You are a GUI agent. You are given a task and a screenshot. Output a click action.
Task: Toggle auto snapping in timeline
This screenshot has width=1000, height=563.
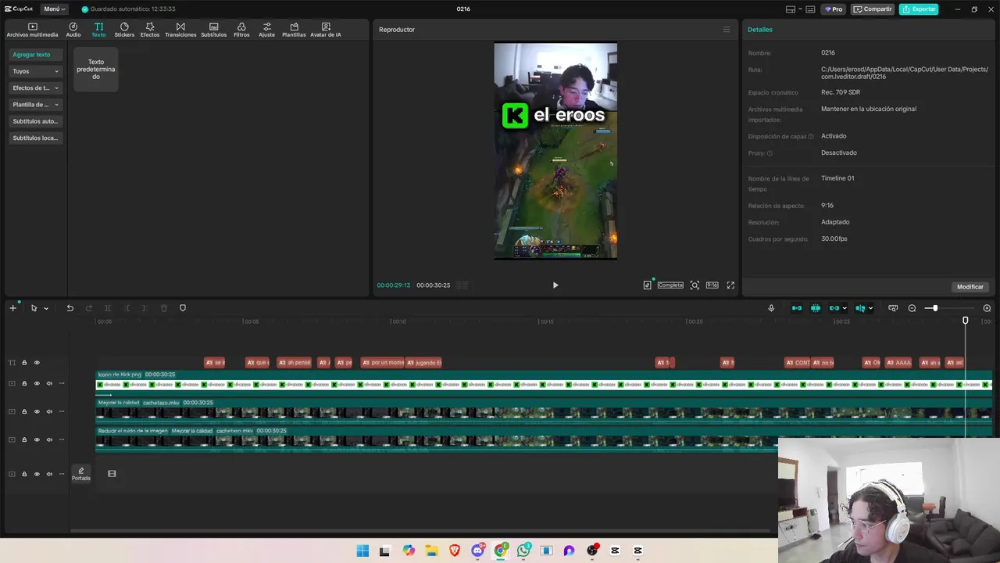tap(816, 308)
